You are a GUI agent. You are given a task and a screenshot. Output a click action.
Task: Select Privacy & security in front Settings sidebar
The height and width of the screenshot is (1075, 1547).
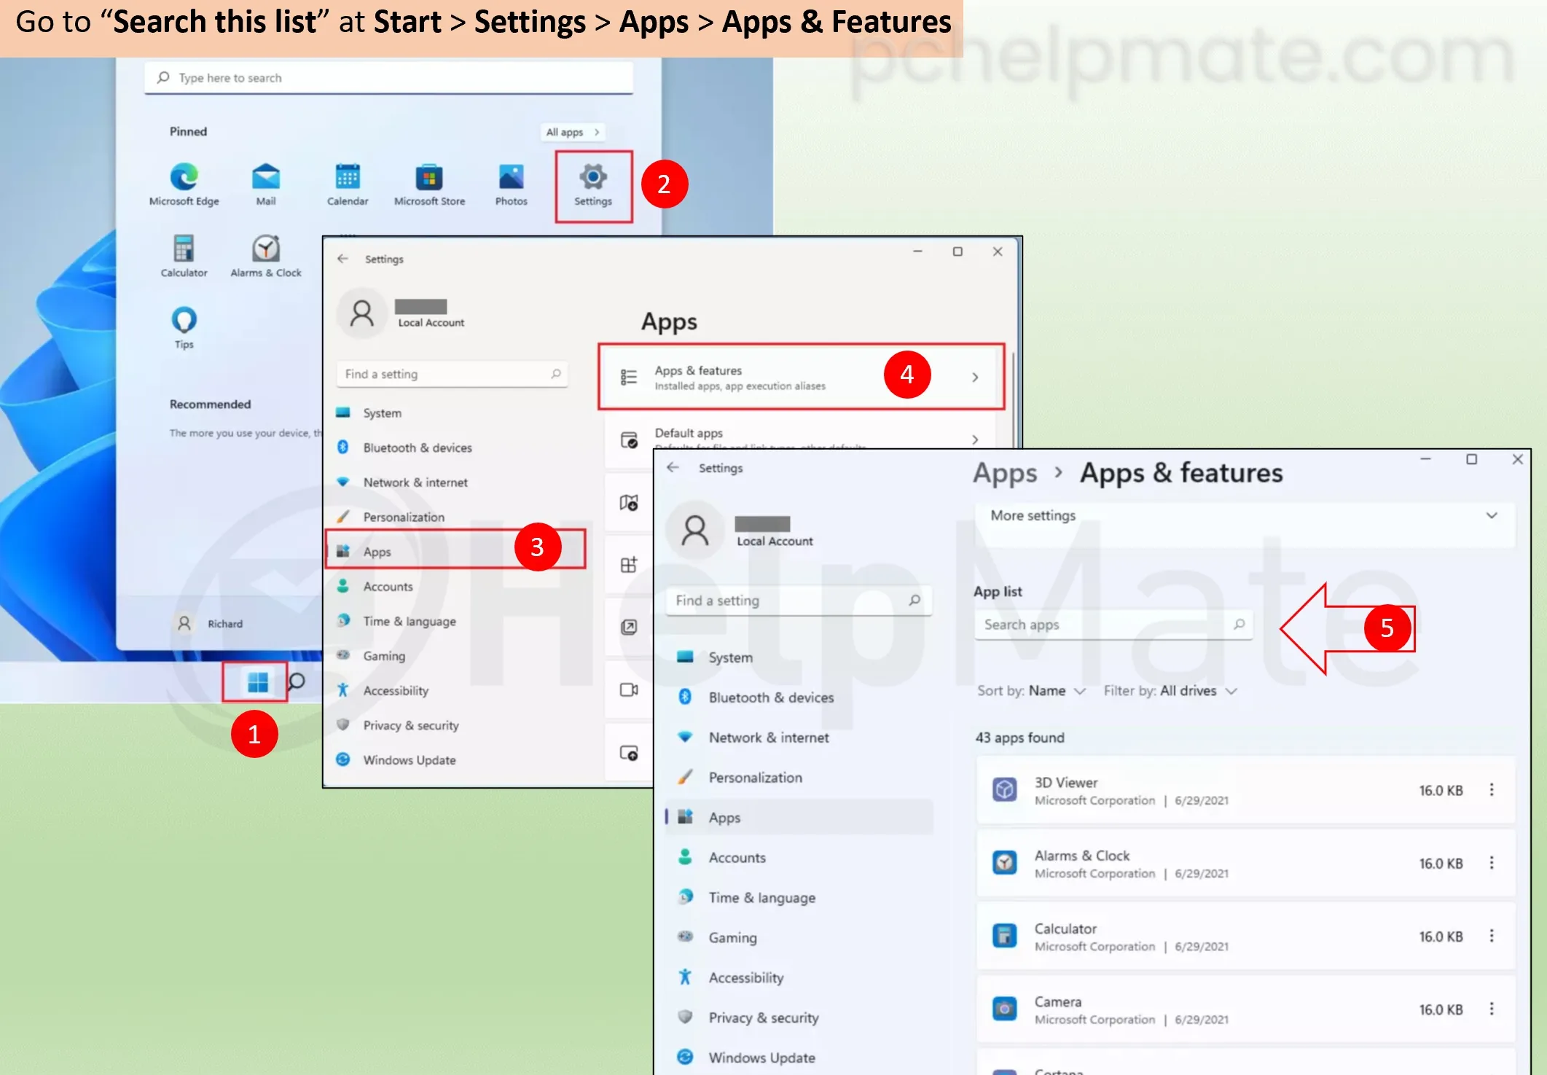(x=799, y=1018)
